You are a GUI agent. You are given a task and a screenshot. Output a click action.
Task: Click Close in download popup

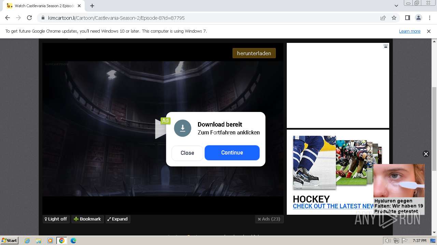tap(187, 153)
